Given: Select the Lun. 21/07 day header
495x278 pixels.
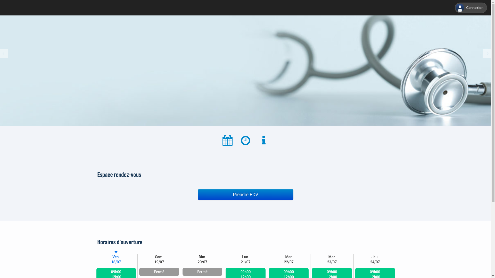Looking at the screenshot, I should pos(245,259).
